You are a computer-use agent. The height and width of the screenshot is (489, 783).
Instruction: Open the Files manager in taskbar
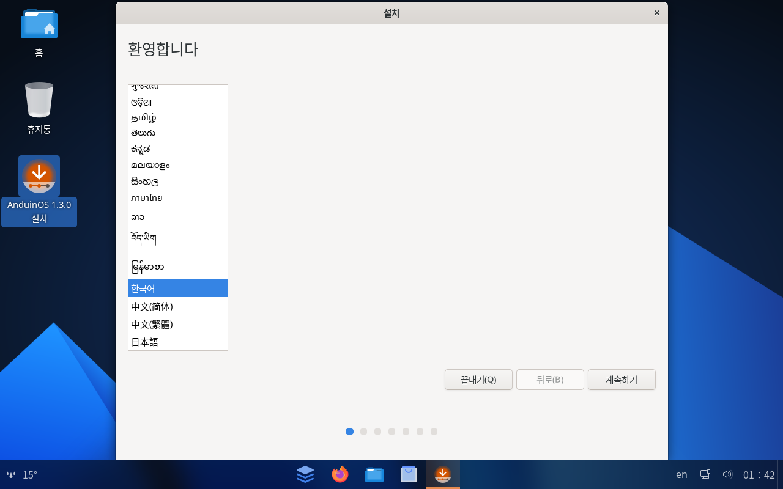pos(374,474)
